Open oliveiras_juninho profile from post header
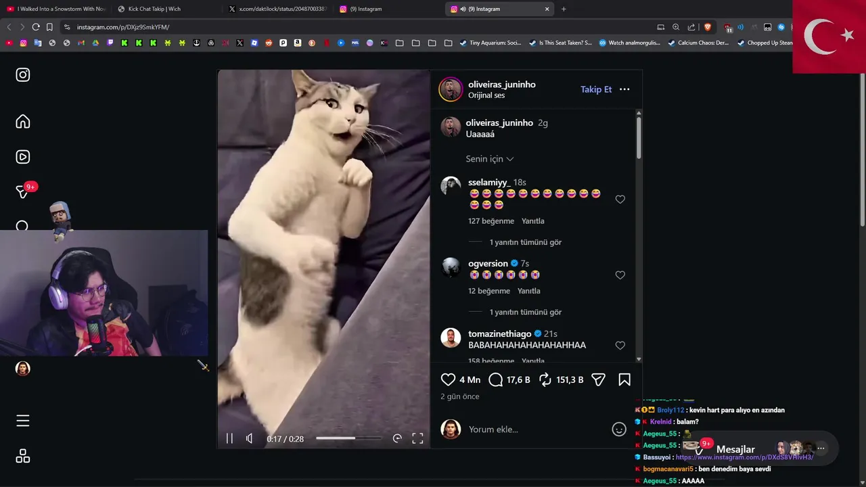 click(502, 85)
